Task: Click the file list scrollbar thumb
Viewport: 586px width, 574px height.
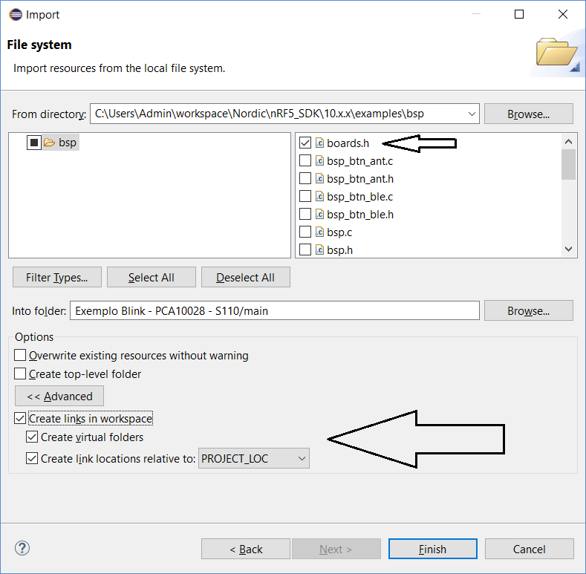Action: point(568,164)
